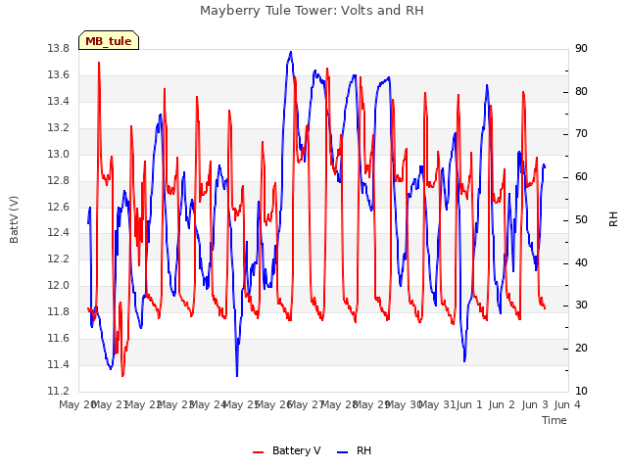Screen dimensions: 627x470
Task: Click the 12.8 left axis tick
Action: [x=59, y=180]
